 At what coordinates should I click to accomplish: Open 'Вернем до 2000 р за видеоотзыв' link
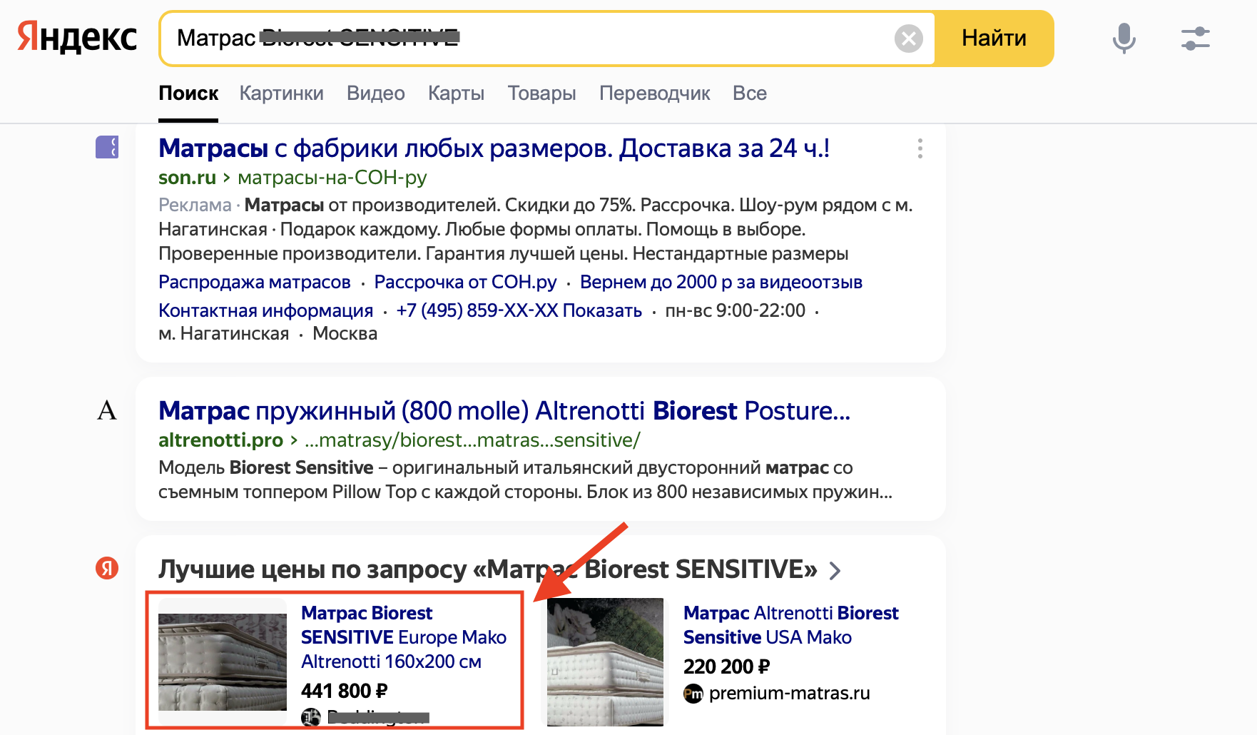pyautogui.click(x=721, y=283)
